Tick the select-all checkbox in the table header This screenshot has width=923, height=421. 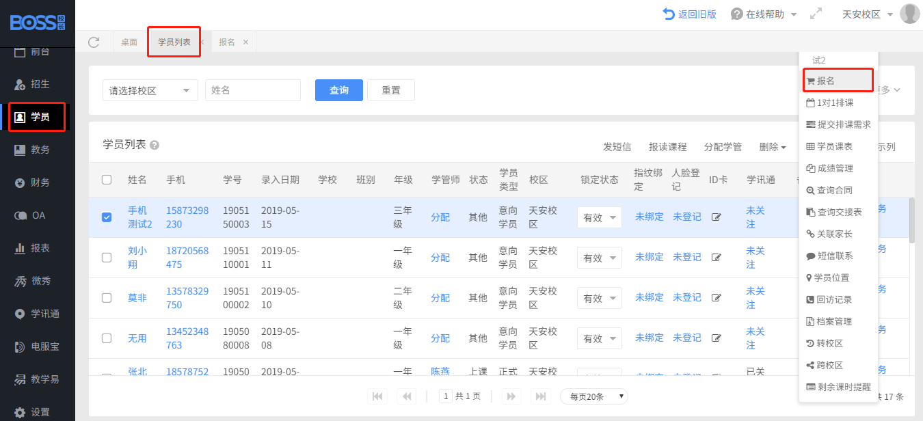click(x=107, y=180)
